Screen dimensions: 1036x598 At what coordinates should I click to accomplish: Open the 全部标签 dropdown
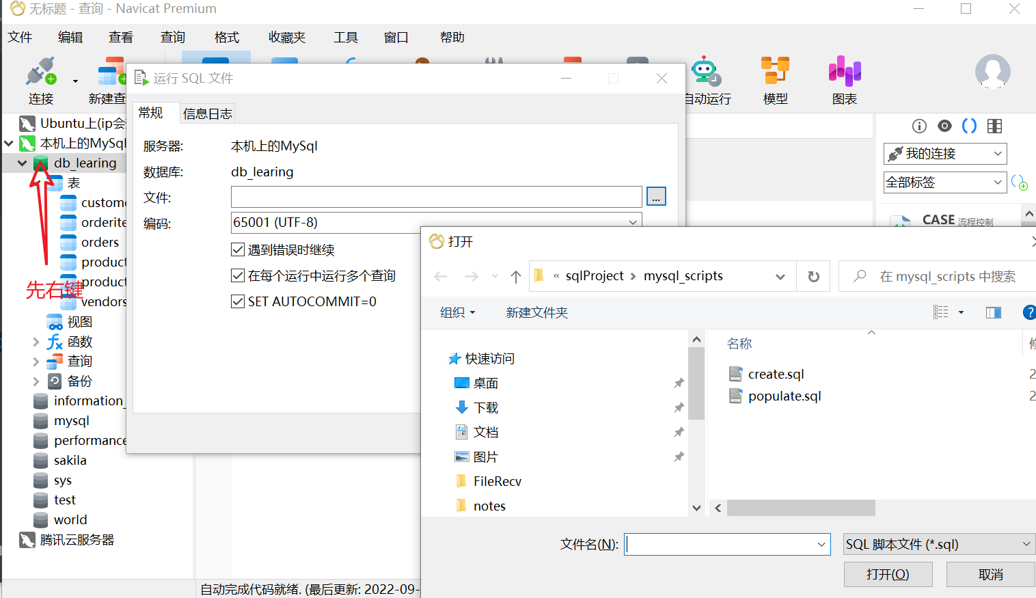945,182
